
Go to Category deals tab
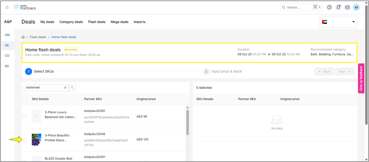71,22
